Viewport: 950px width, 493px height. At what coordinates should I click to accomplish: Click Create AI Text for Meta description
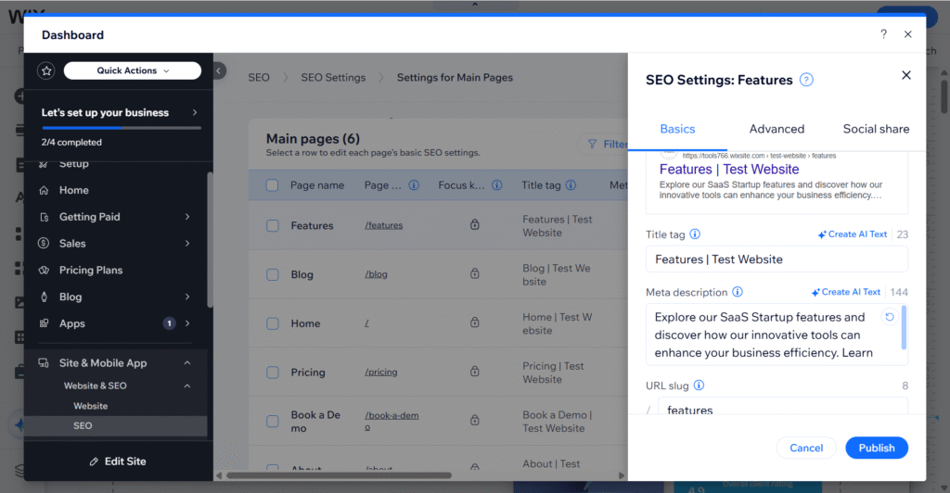pyautogui.click(x=846, y=292)
